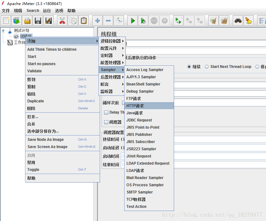The image size is (266, 221).
Task: Expand the 逻辑控制器 submenu
Action: point(112,41)
